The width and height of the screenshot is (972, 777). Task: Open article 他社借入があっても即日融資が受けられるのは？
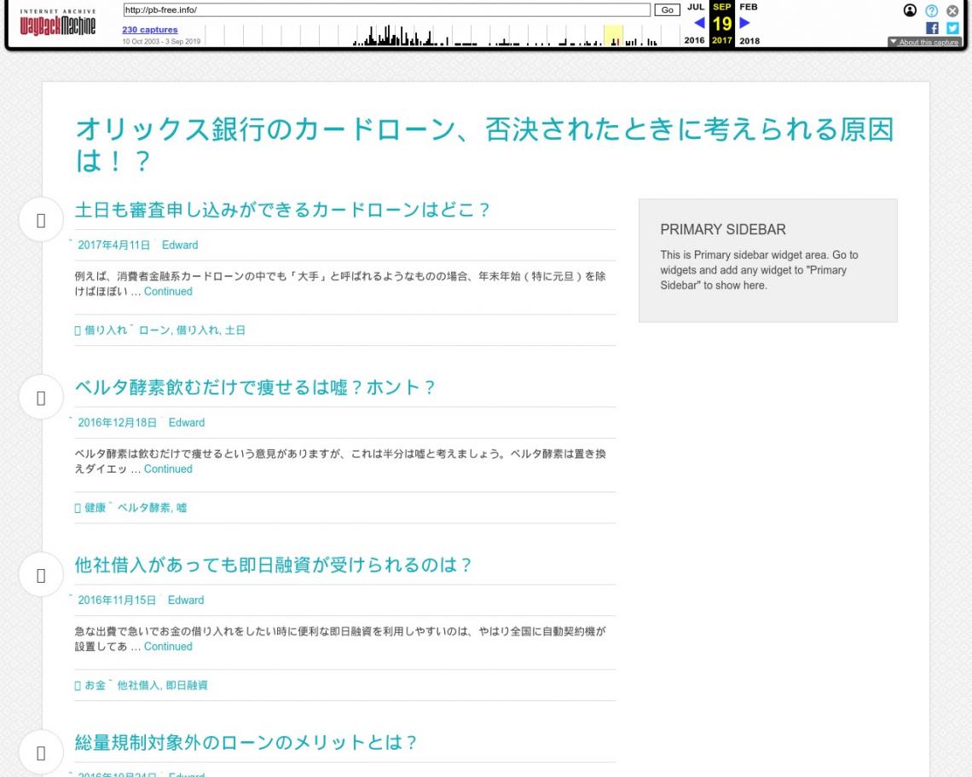click(x=273, y=565)
